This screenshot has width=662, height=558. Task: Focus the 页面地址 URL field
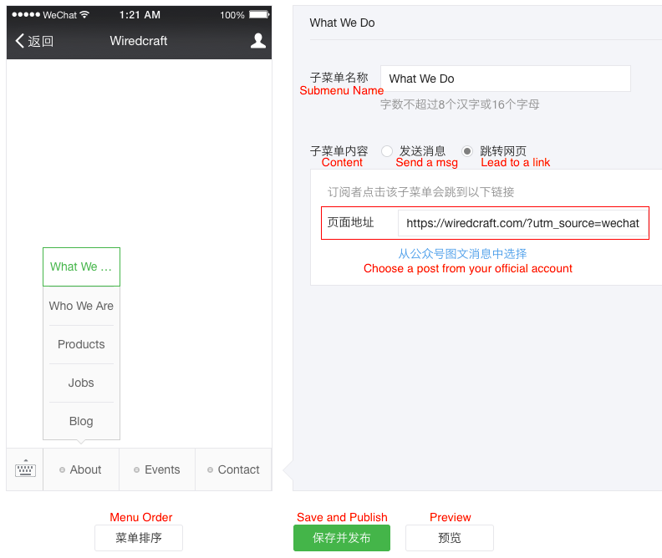523,223
